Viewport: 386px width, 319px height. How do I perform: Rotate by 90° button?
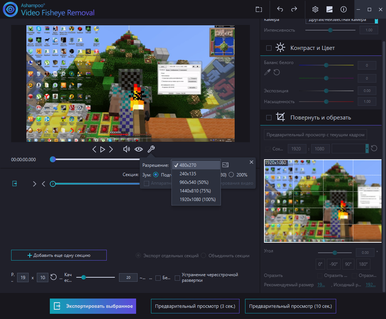point(348,264)
